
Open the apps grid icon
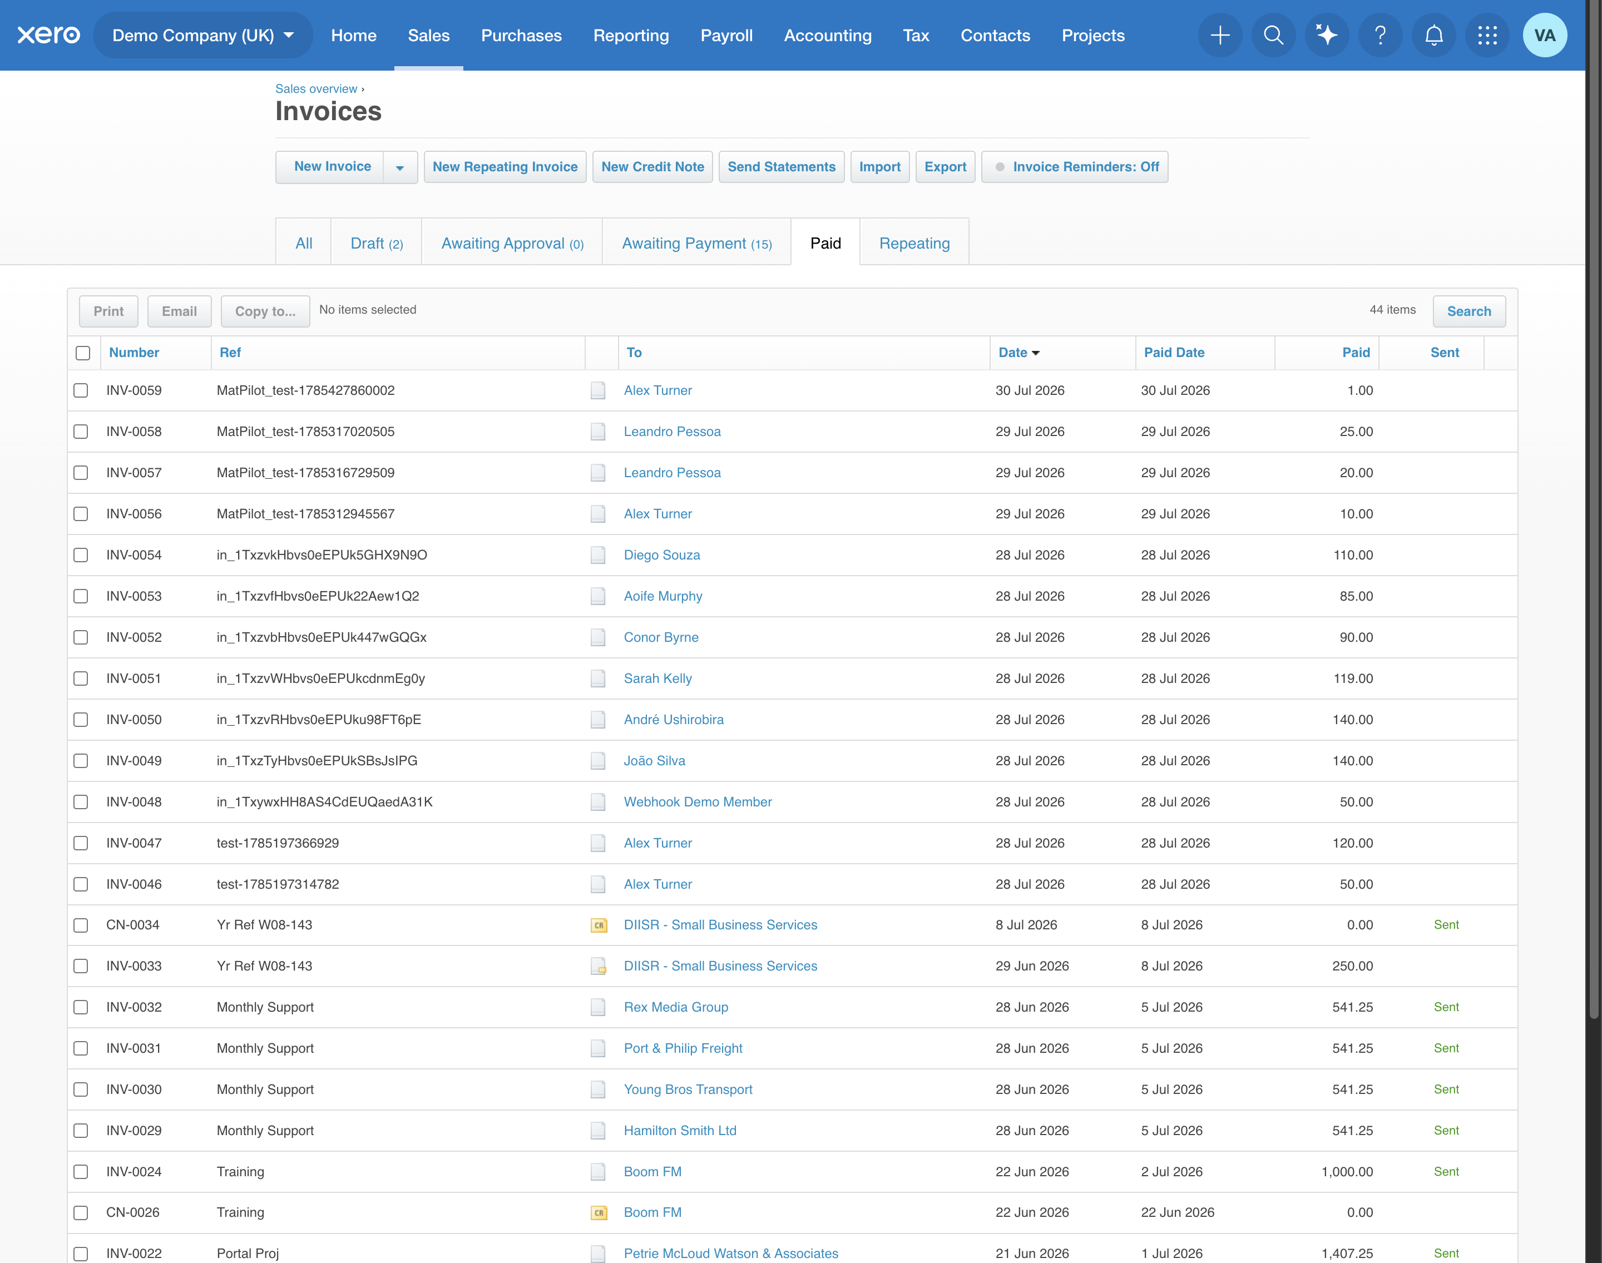(1487, 34)
